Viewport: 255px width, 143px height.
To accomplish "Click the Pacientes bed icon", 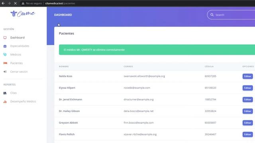I will [x=5, y=63].
